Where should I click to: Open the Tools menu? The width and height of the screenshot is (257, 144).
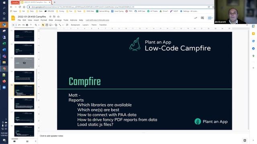66,20
